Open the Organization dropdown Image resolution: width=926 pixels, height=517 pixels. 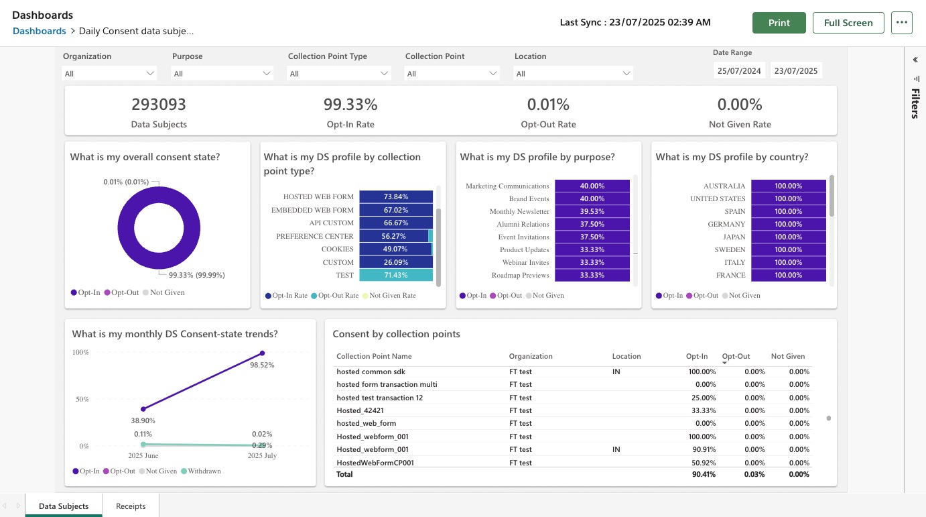click(x=109, y=72)
